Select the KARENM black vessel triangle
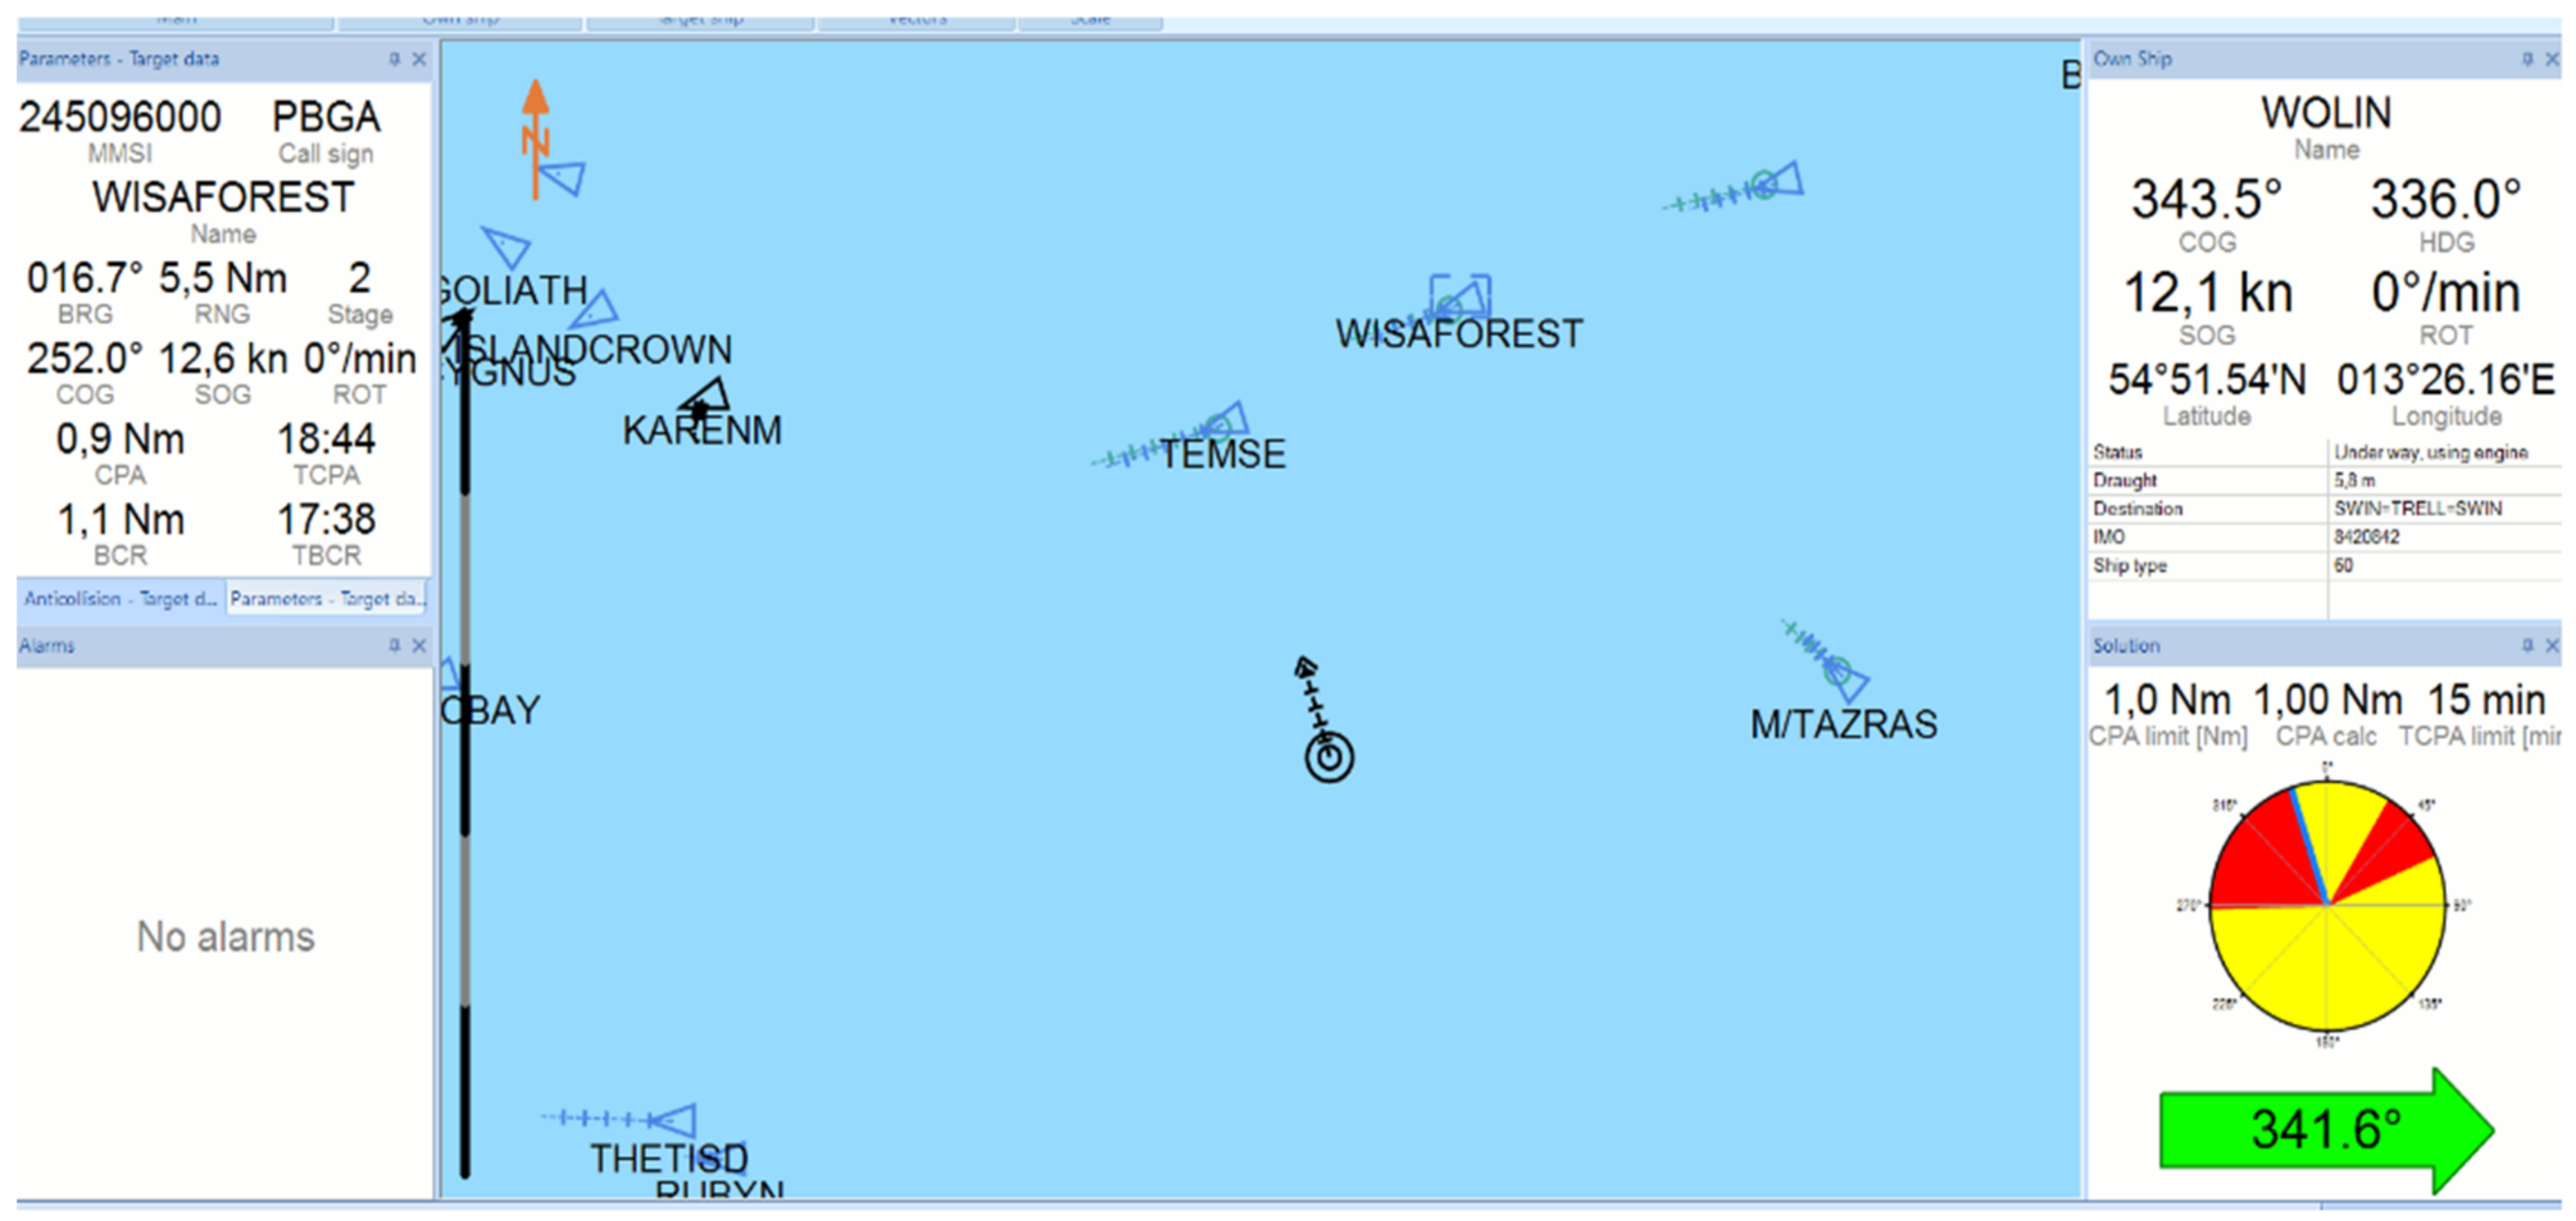2576x1221 pixels. [706, 398]
